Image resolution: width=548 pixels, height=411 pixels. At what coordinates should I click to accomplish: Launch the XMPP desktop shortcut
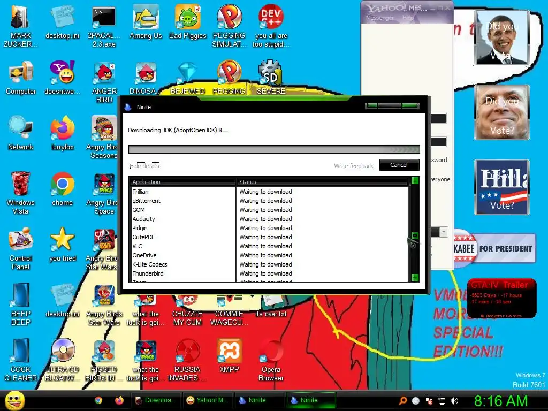click(229, 355)
